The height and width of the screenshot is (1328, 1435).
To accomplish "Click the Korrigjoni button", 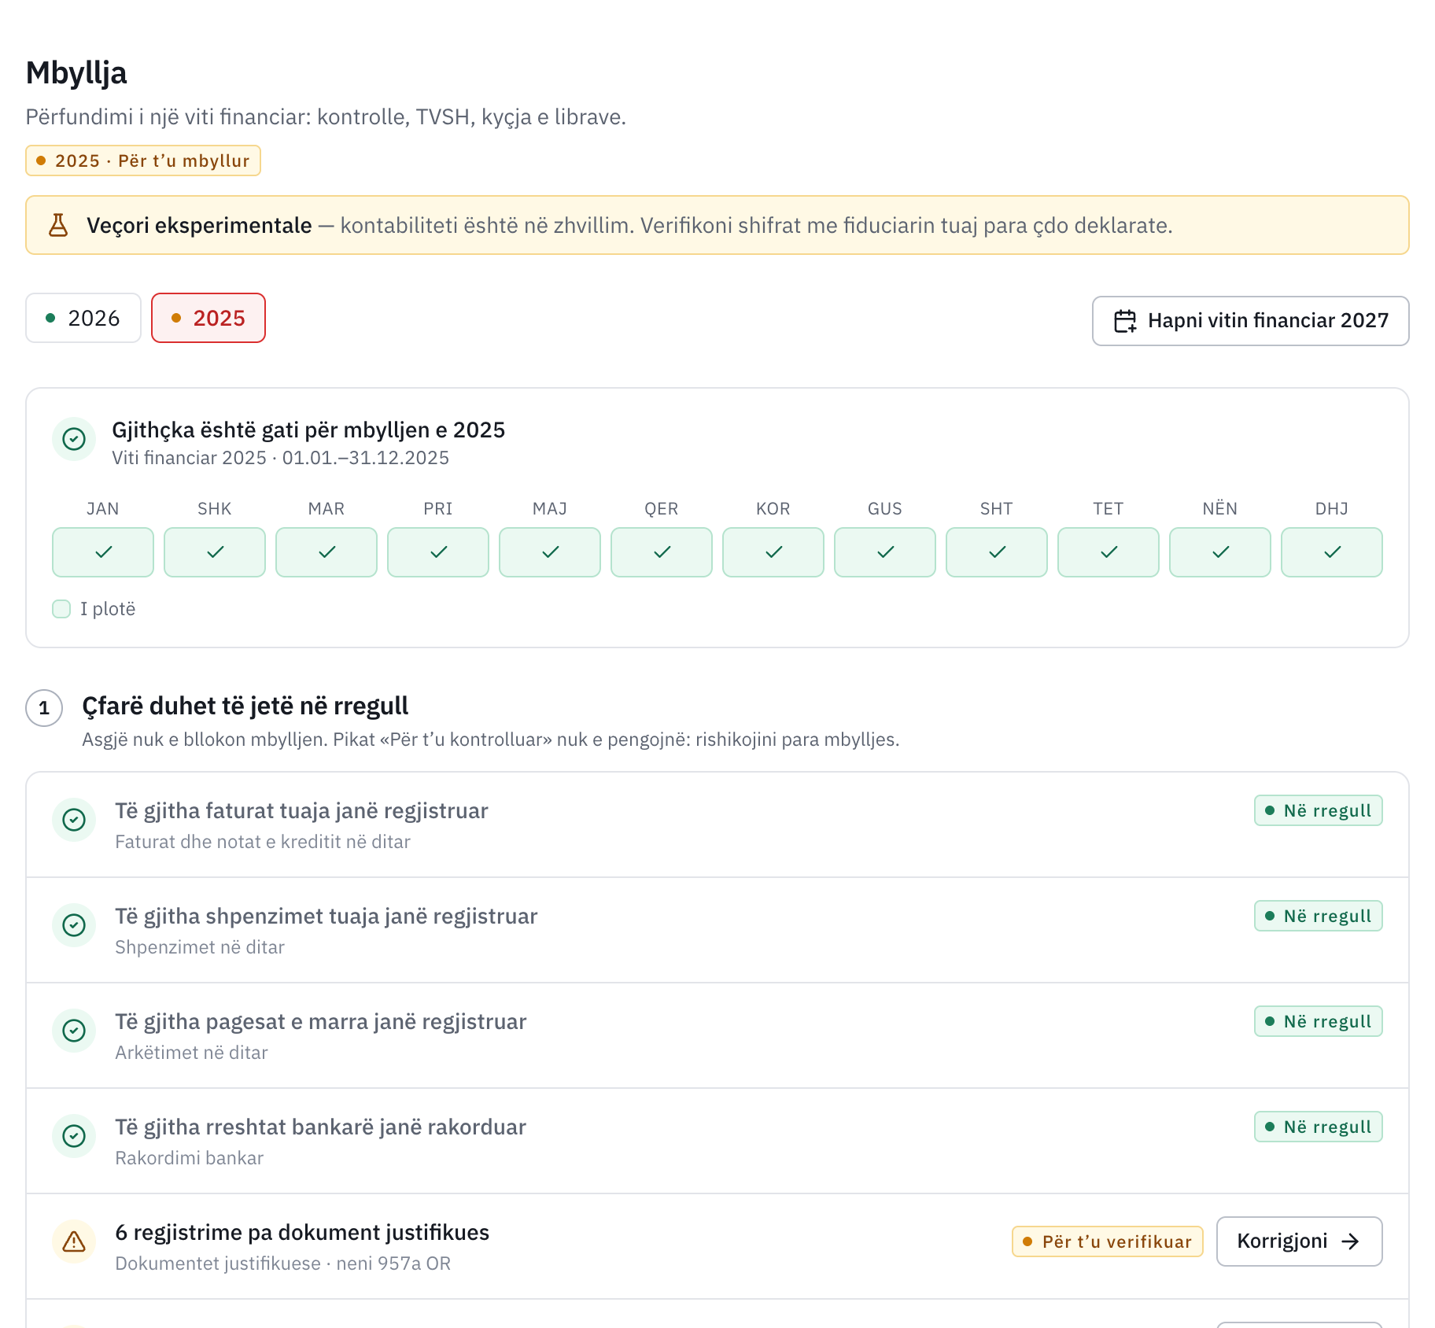I will pyautogui.click(x=1300, y=1241).
